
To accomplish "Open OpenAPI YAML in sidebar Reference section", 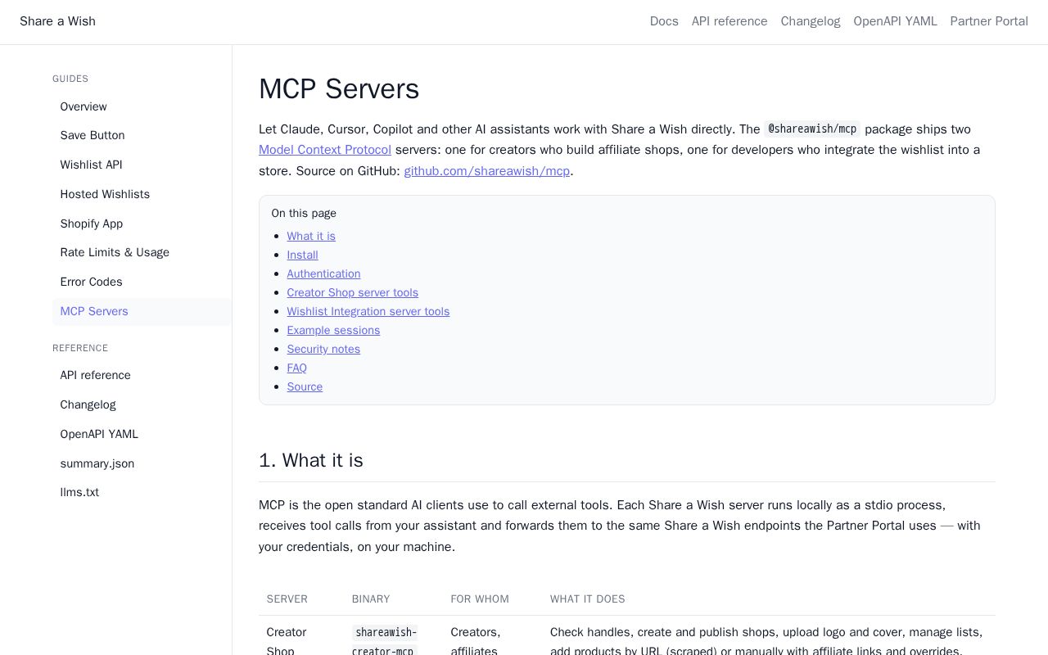I will [142, 434].
